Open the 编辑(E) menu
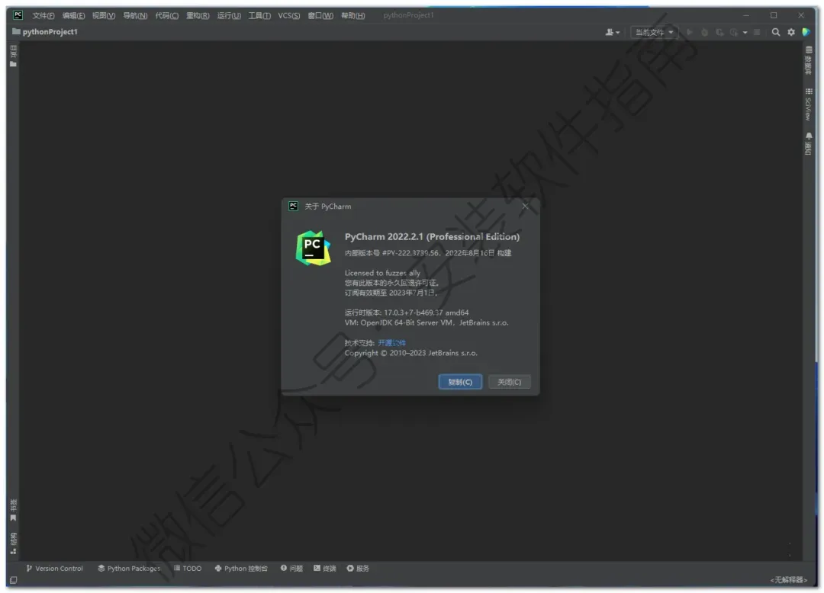824x593 pixels. point(73,16)
